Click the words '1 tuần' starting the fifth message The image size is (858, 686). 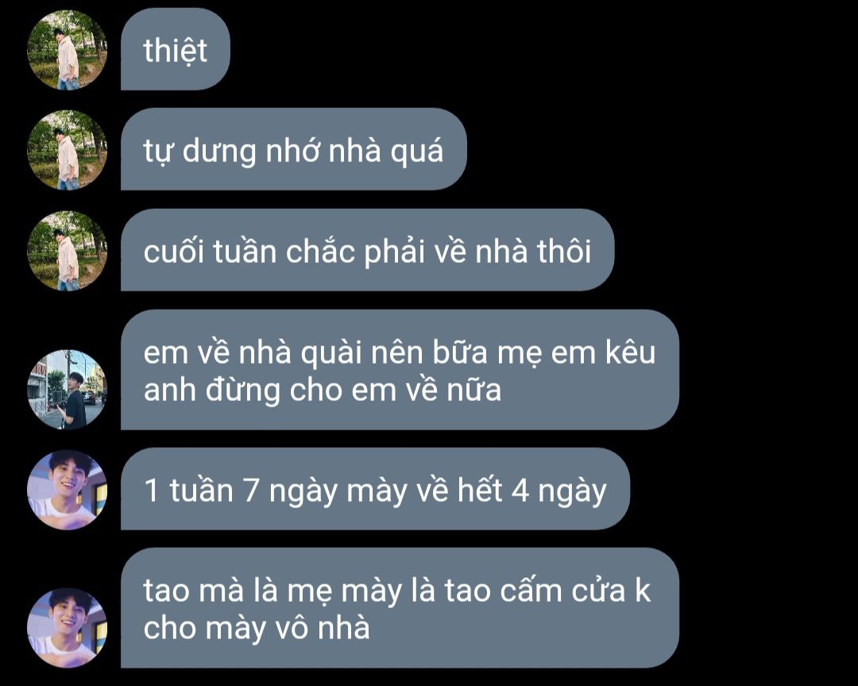pos(189,490)
